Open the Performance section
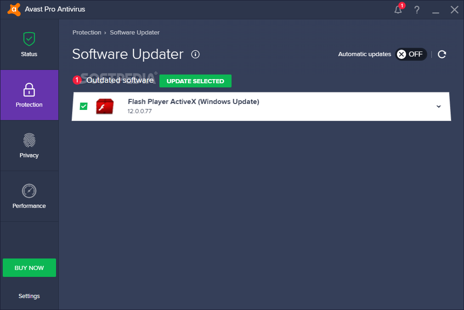This screenshot has height=310, width=464. [29, 196]
